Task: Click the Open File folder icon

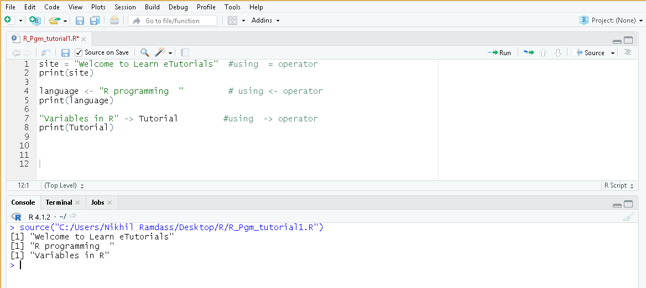Action: pos(54,20)
